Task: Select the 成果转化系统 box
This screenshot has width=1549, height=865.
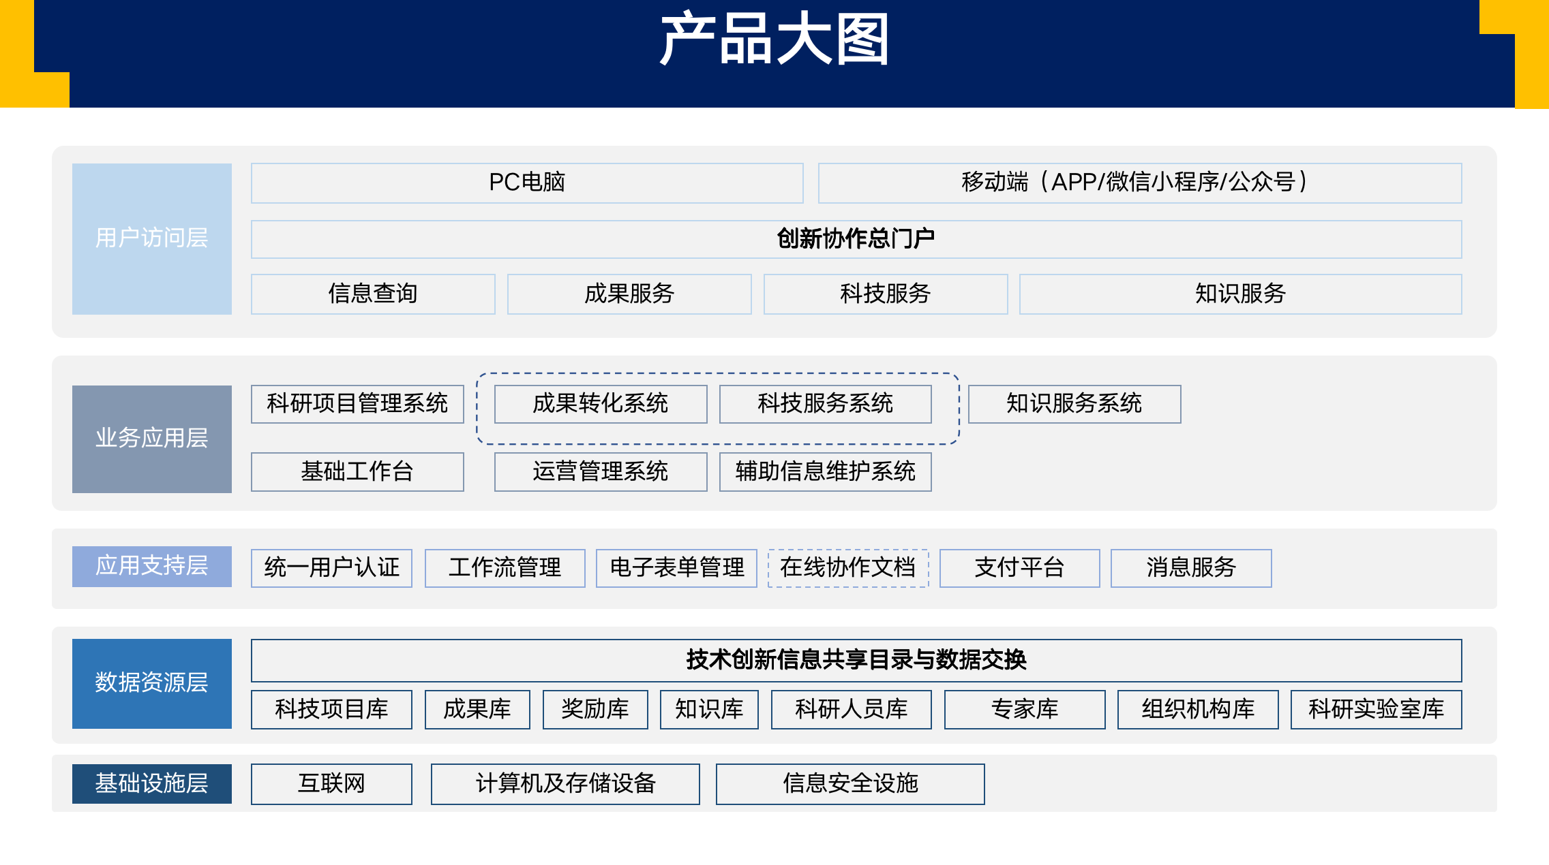Action: click(x=601, y=404)
